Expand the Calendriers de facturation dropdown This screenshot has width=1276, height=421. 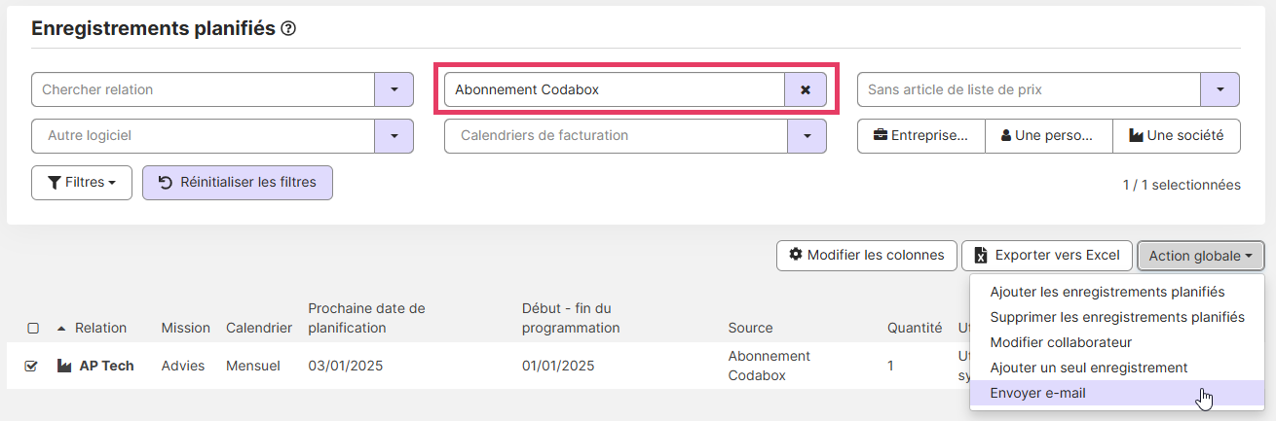click(807, 136)
